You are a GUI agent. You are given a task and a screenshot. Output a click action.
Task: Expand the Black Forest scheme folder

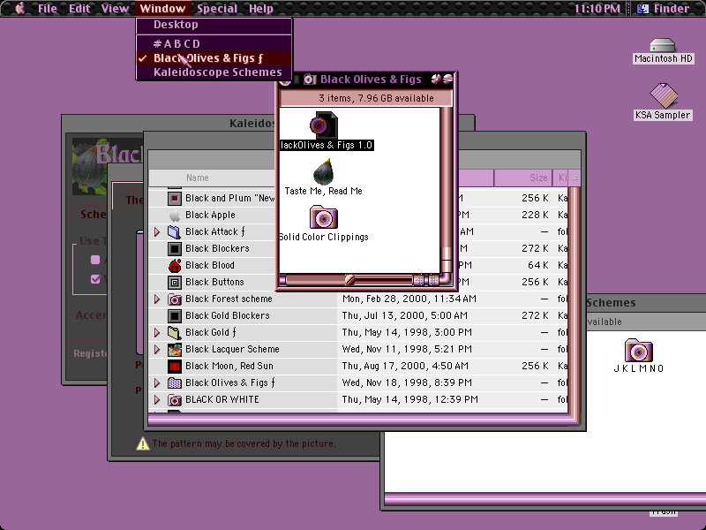click(157, 299)
